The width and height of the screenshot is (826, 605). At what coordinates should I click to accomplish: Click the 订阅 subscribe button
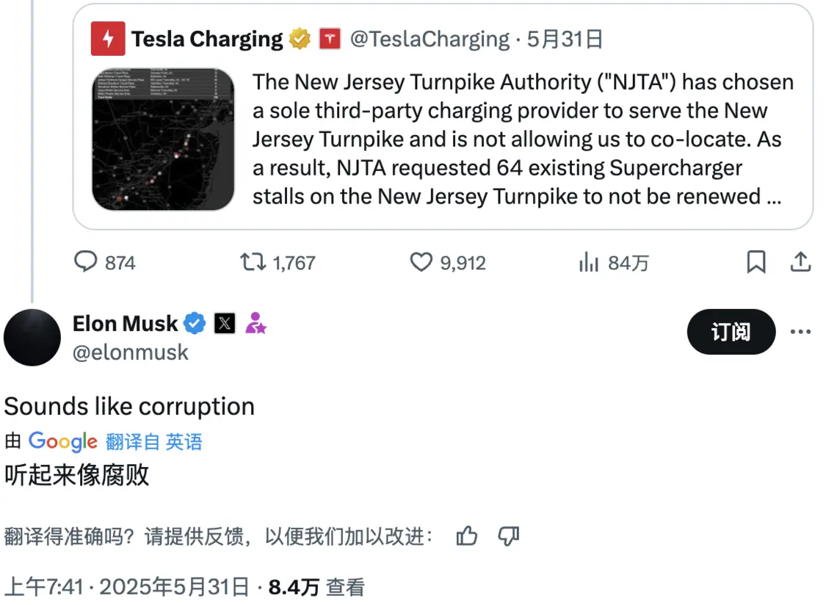[731, 332]
